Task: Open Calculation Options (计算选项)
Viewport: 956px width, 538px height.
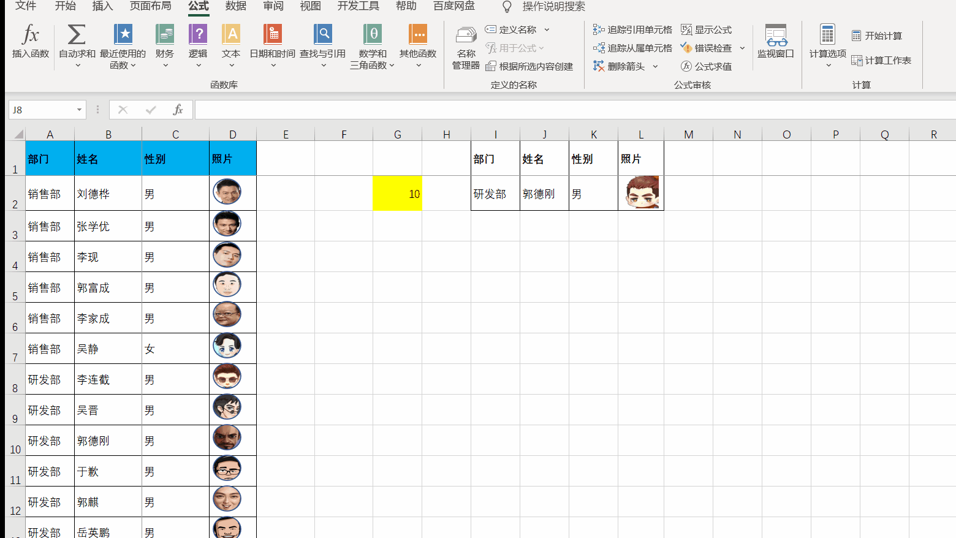Action: click(827, 47)
